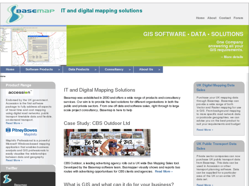Screen dimensions: 249x186
Task: Select Home in the blue menu bar
Action: (x=10, y=70)
